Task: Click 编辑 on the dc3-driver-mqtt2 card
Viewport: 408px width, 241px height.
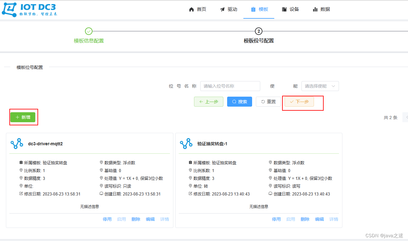Action: (150, 219)
